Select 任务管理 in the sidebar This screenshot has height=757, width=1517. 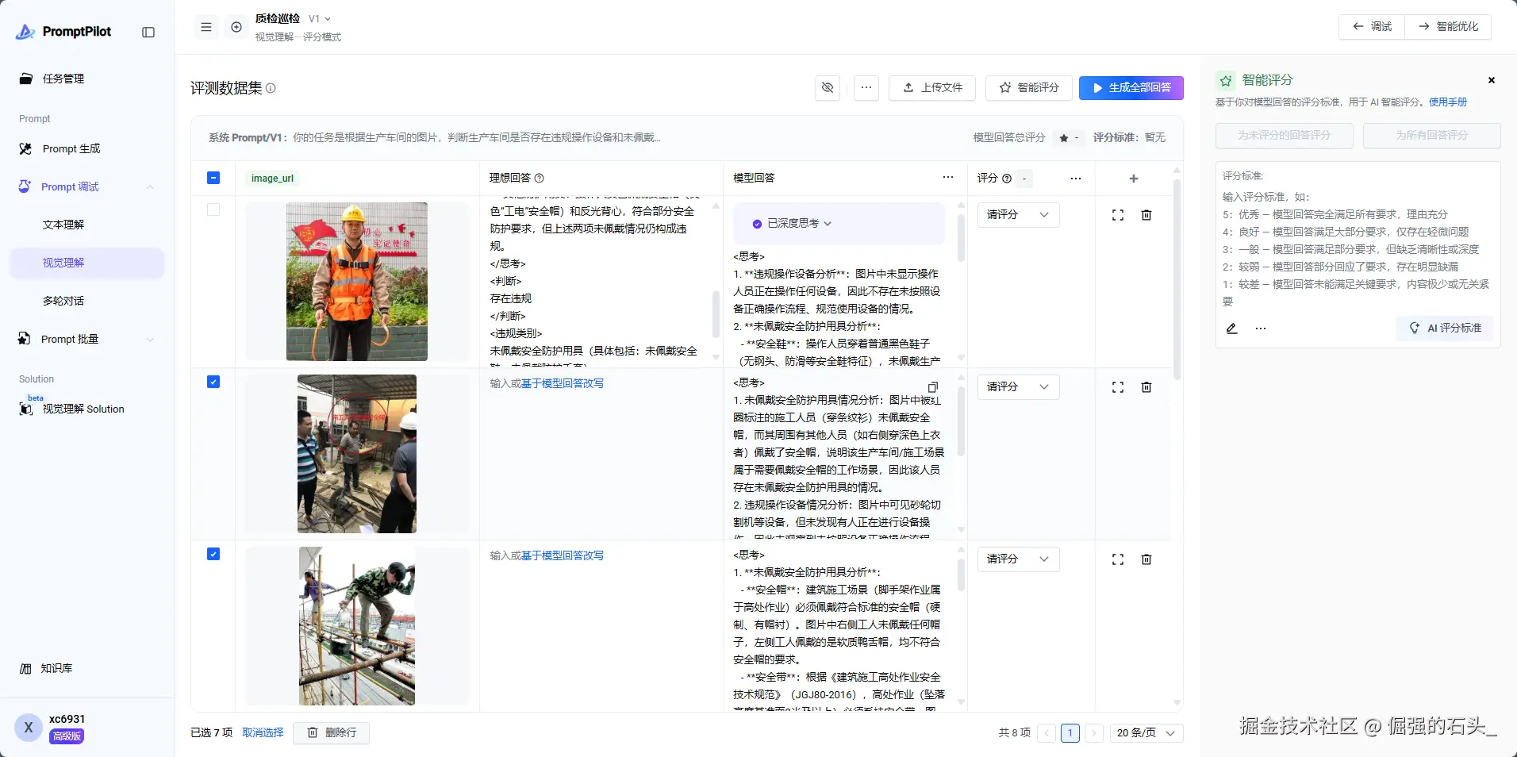(63, 79)
